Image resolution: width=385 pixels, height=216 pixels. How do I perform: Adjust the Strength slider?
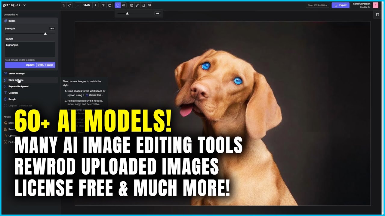tap(45, 34)
